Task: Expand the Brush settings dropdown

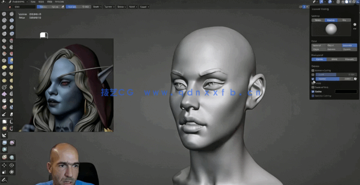Action: point(97,7)
